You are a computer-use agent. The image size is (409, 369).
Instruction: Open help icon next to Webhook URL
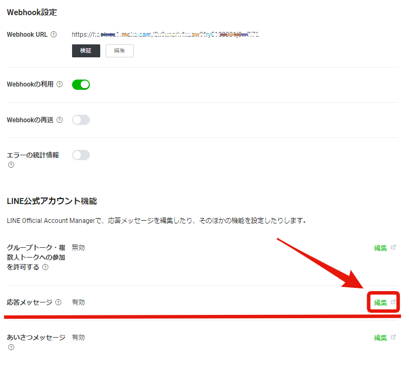pyautogui.click(x=54, y=35)
